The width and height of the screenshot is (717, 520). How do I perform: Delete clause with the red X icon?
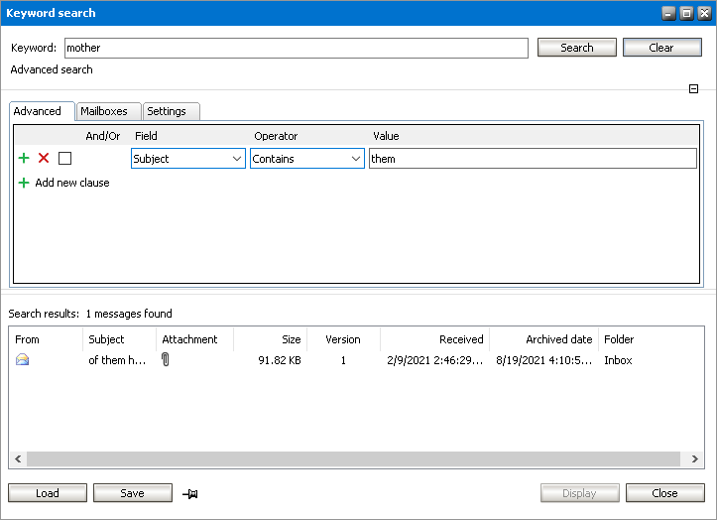point(44,158)
